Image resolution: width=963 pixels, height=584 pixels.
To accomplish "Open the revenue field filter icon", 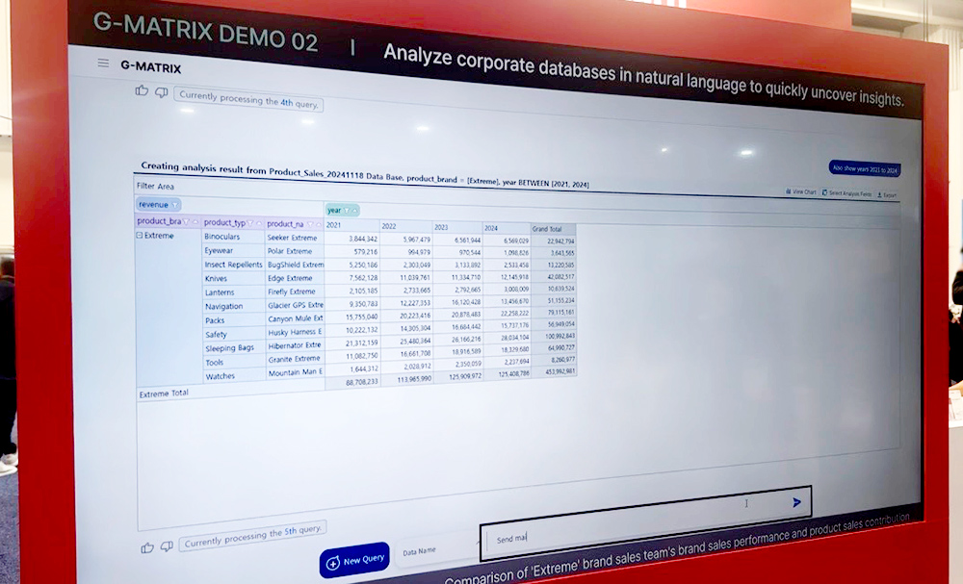I will pyautogui.click(x=174, y=205).
